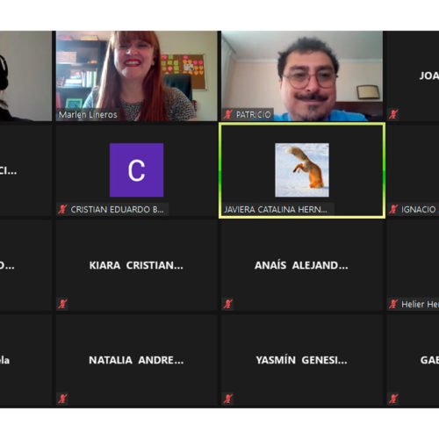Click Yasmín Genesi's muted mic icon

tap(228, 399)
